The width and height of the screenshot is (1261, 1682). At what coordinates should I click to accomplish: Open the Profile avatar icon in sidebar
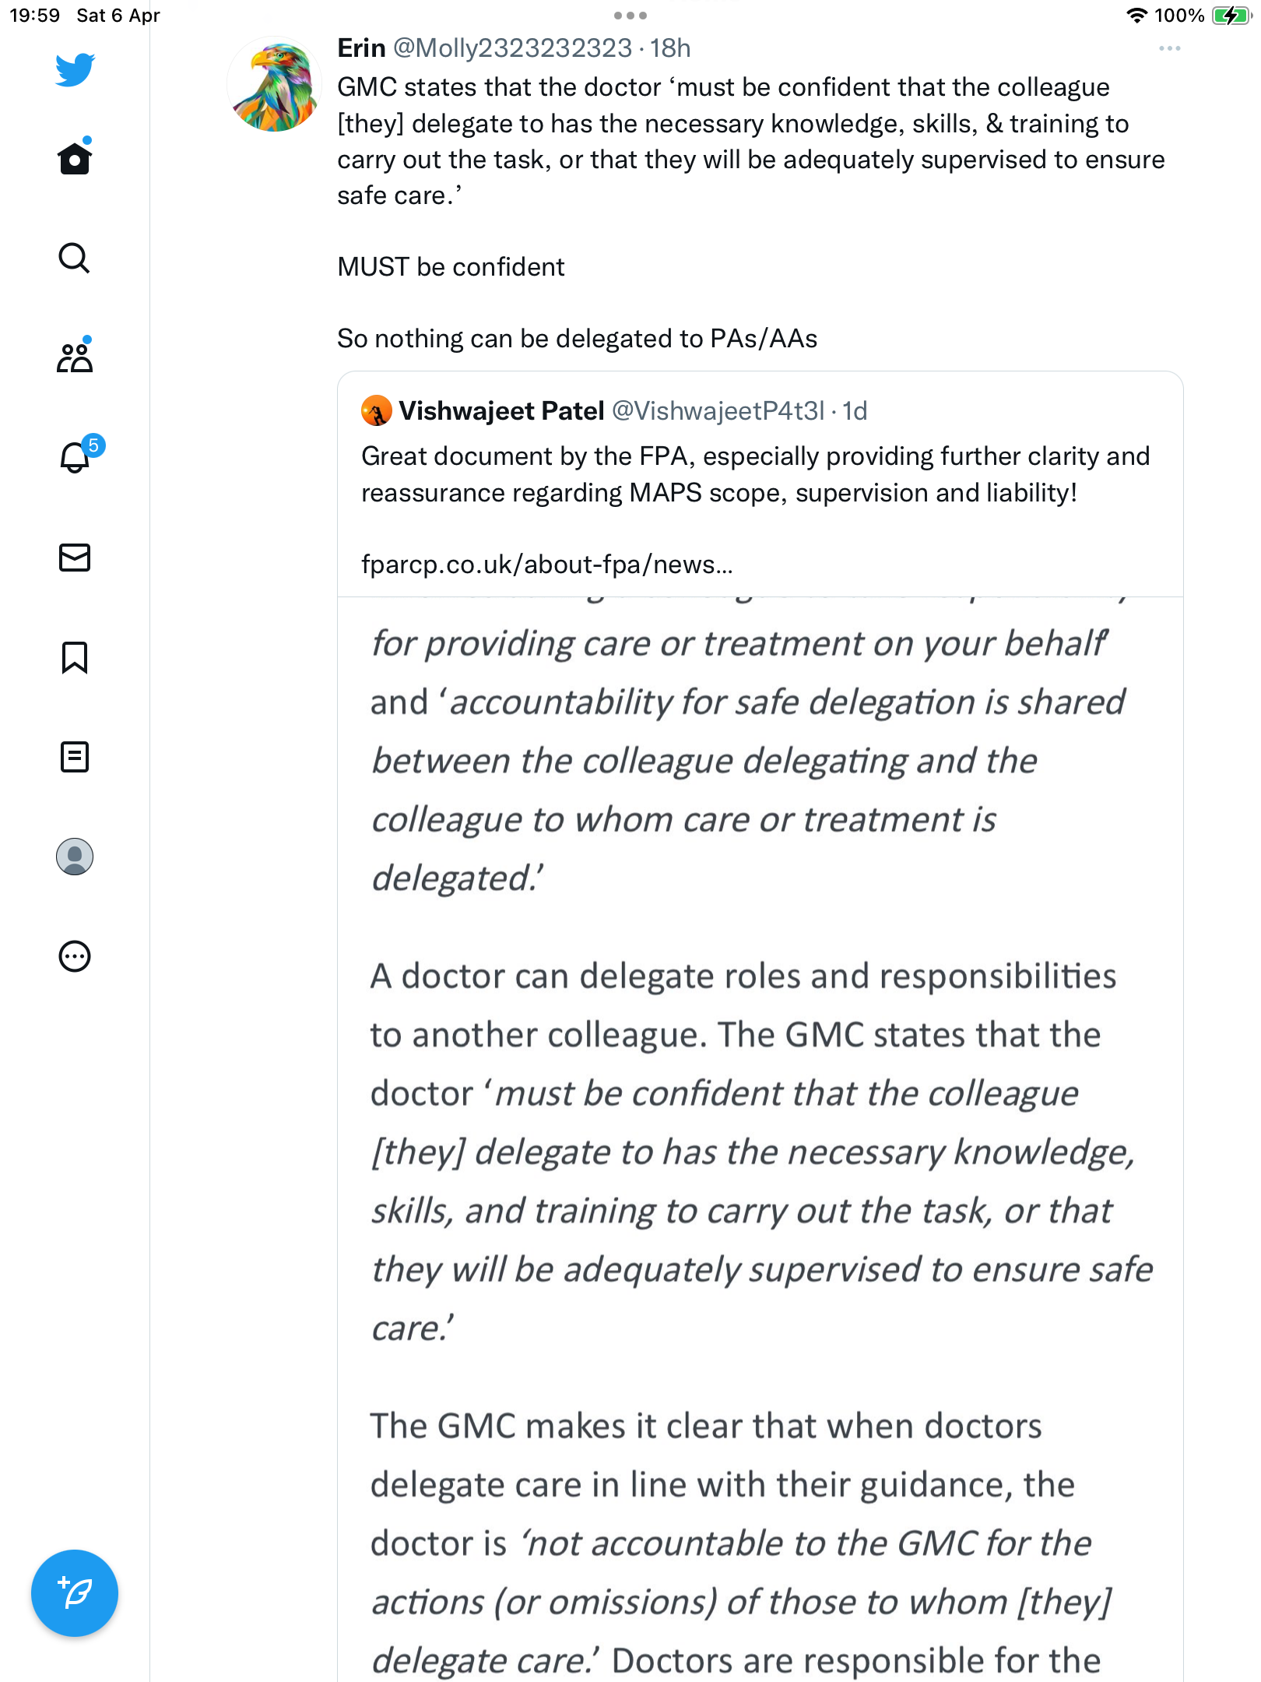(75, 857)
